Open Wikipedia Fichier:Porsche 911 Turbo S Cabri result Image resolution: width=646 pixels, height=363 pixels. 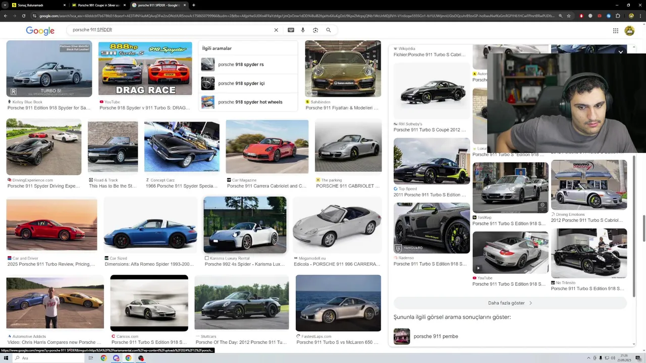pyautogui.click(x=429, y=54)
